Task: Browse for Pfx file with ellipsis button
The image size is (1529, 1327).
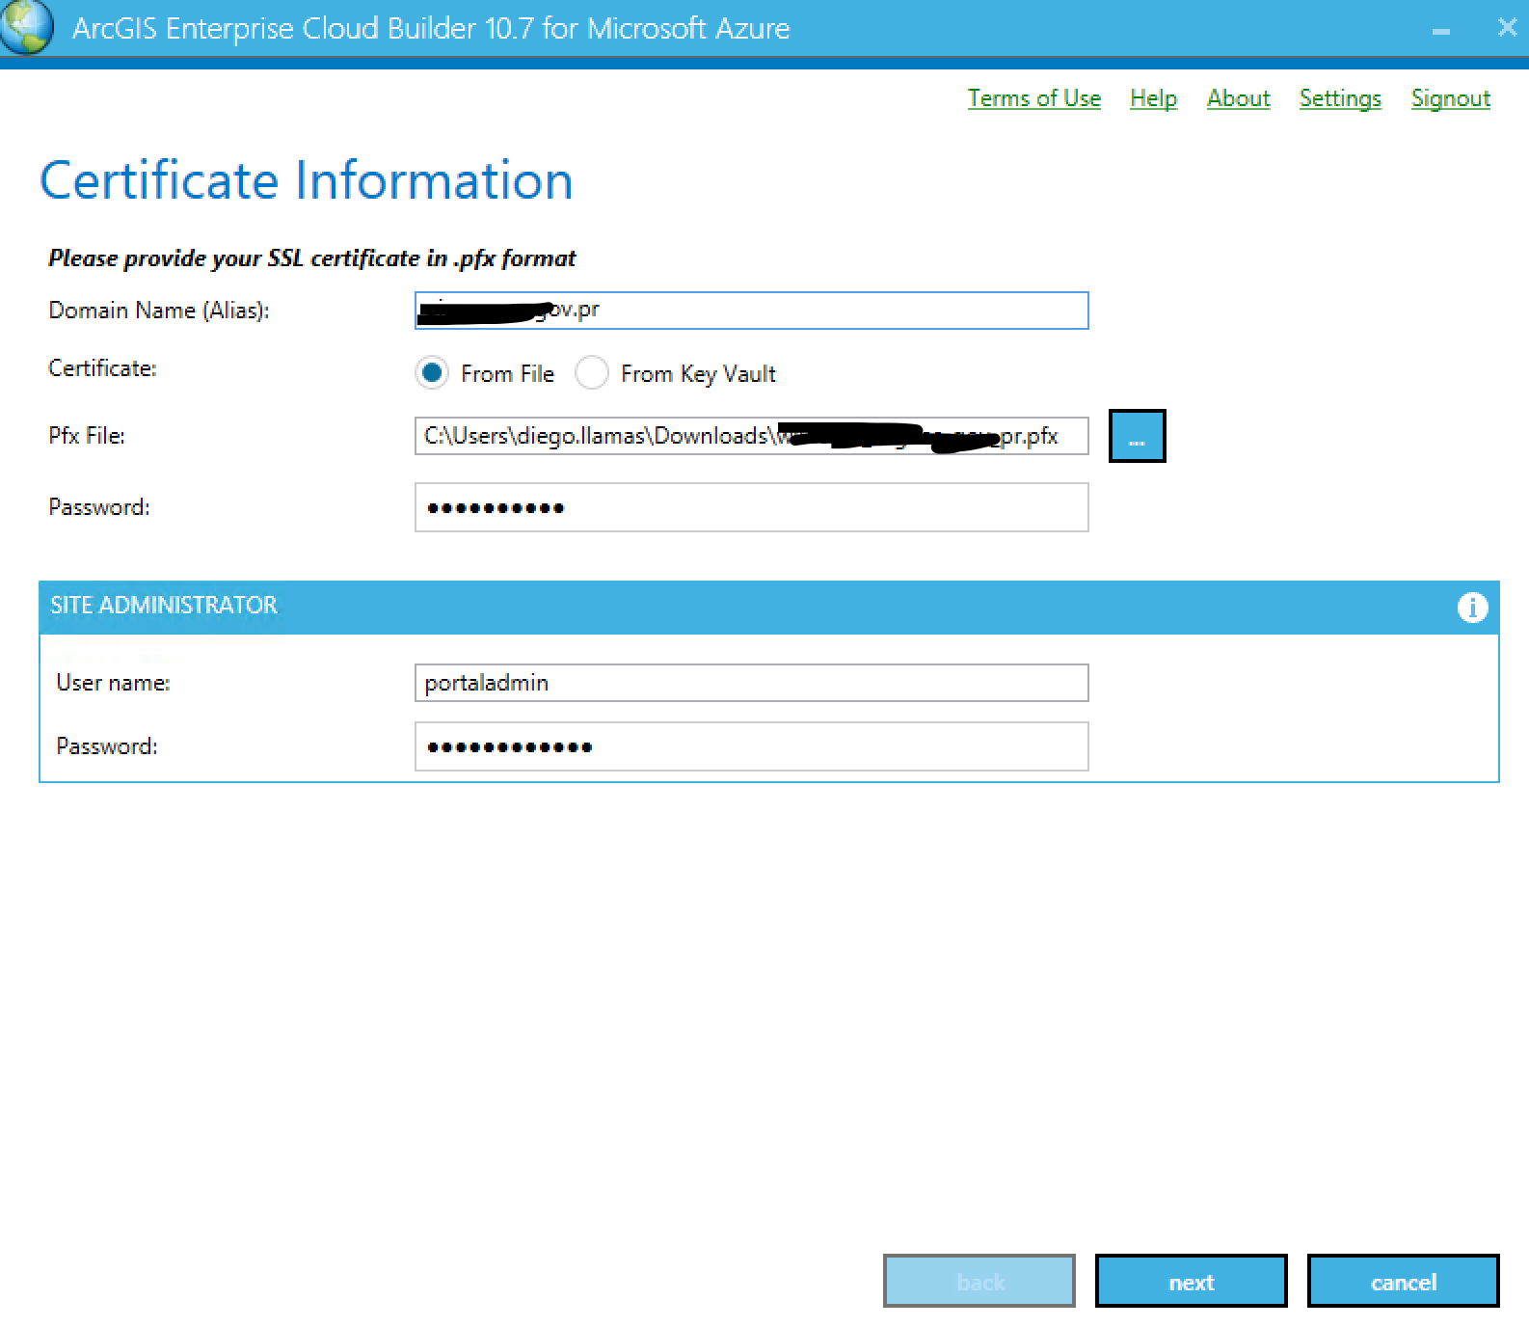Action: (x=1137, y=436)
